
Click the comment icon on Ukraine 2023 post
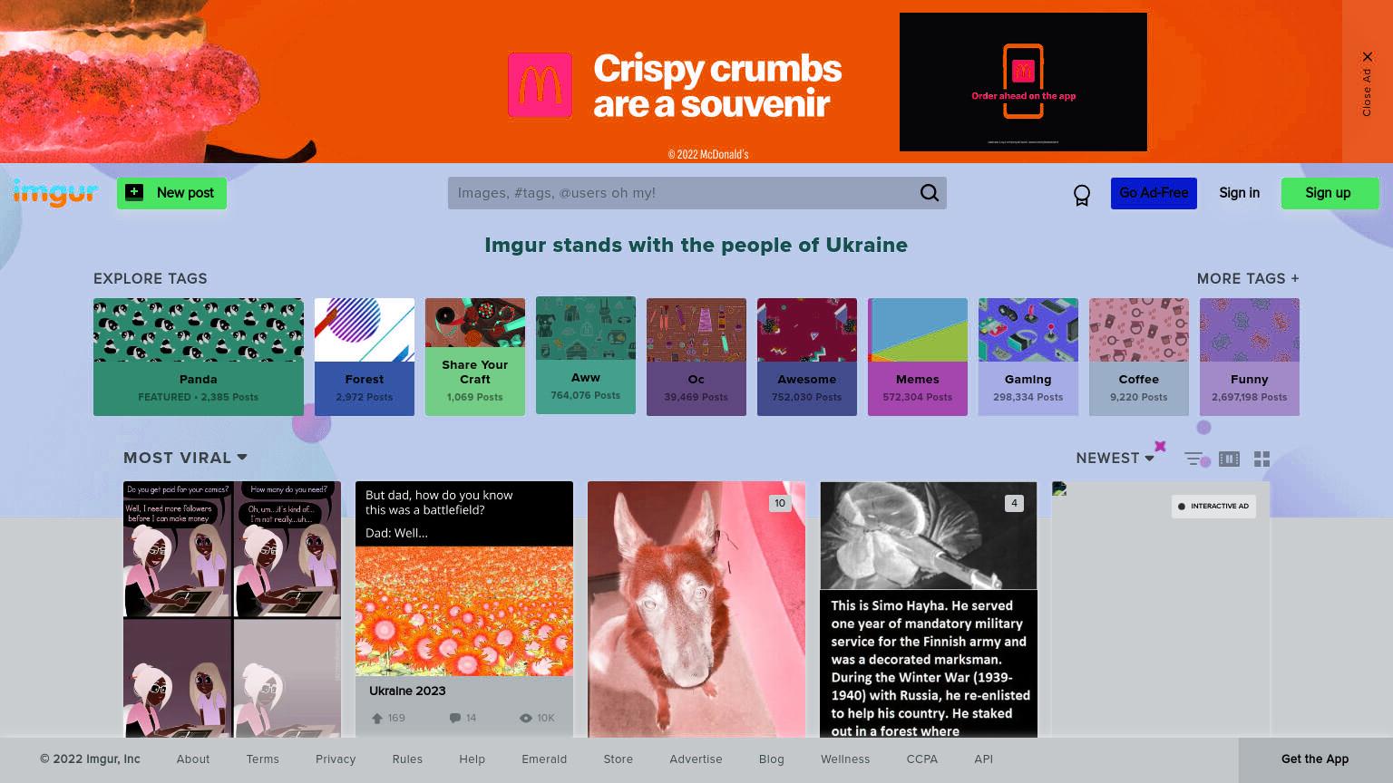click(x=455, y=718)
